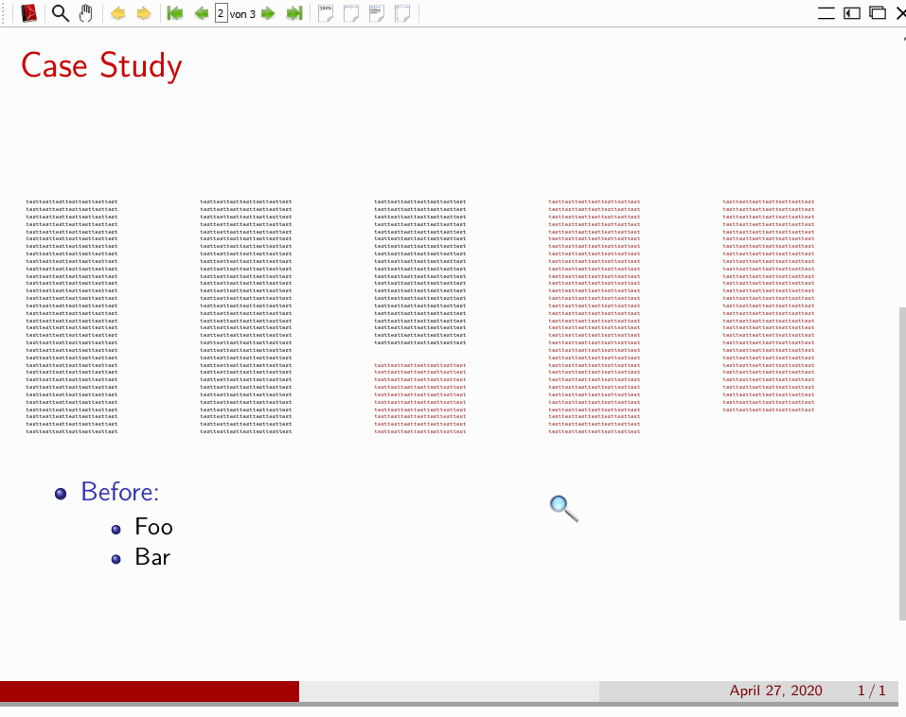The image size is (906, 717).
Task: Jump to the last page
Action: pos(295,13)
